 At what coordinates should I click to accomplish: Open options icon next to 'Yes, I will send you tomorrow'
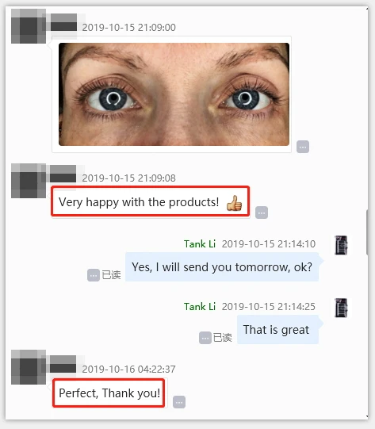[x=94, y=275]
